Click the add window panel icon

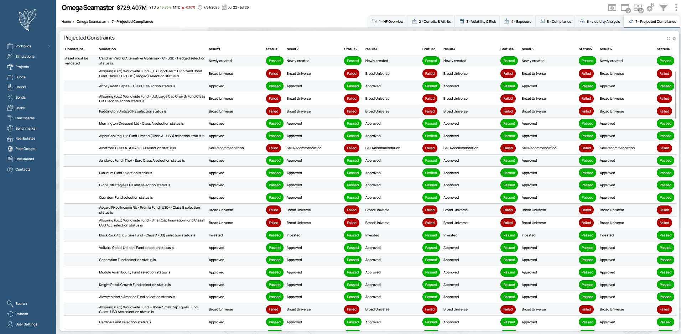click(x=625, y=8)
